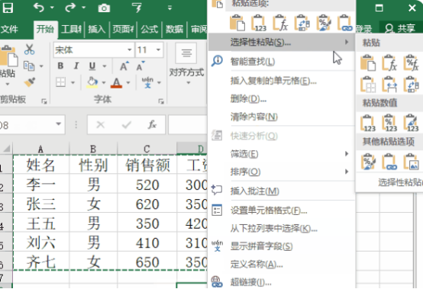This screenshot has width=423, height=289.
Task: Apply the fill color bucket
Action: tap(92, 82)
